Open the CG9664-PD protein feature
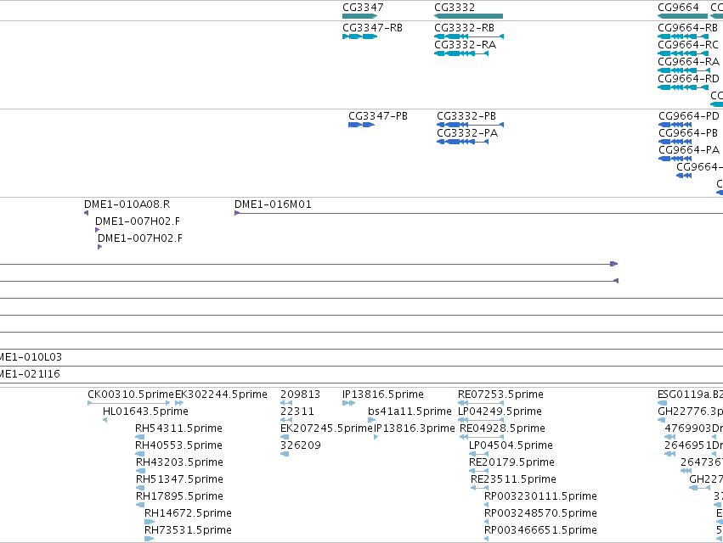The image size is (723, 543). click(675, 125)
